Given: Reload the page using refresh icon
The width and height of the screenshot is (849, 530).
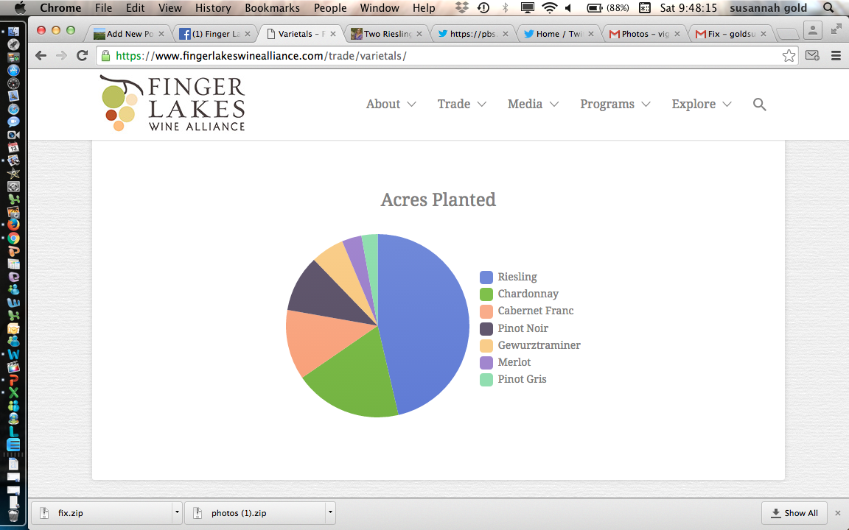Looking at the screenshot, I should coord(82,56).
